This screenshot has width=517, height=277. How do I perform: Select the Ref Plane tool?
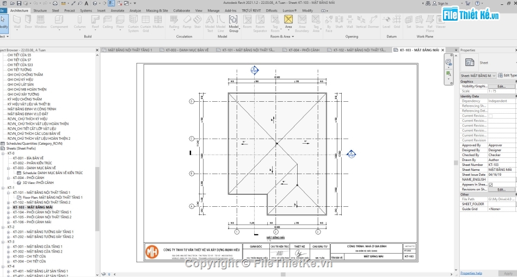(x=429, y=24)
